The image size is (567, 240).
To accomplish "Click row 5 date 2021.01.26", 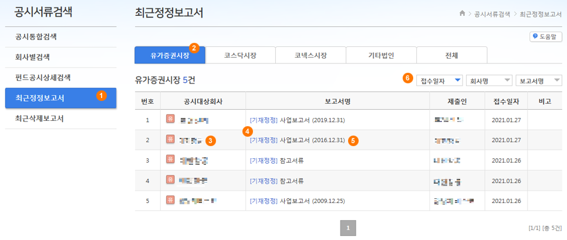I will pyautogui.click(x=506, y=201).
